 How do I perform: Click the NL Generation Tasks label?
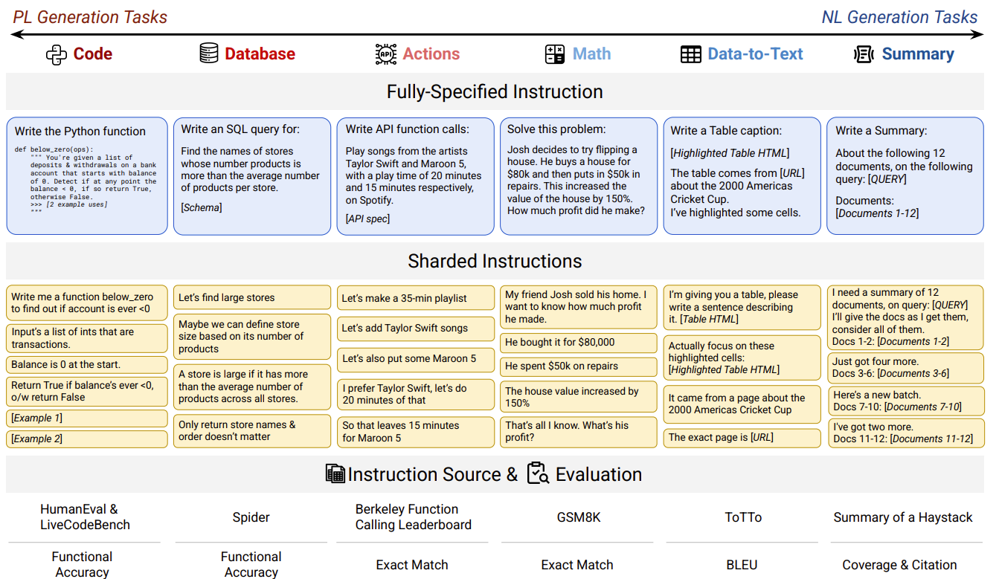(x=899, y=17)
